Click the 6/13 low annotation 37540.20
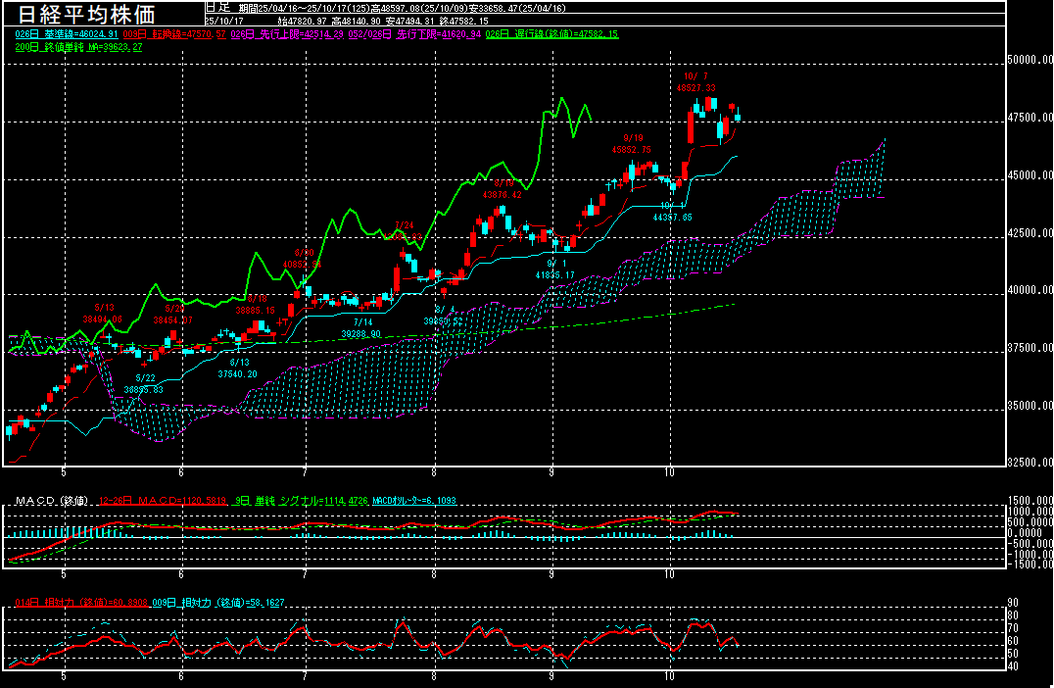The width and height of the screenshot is (1054, 688). point(237,373)
